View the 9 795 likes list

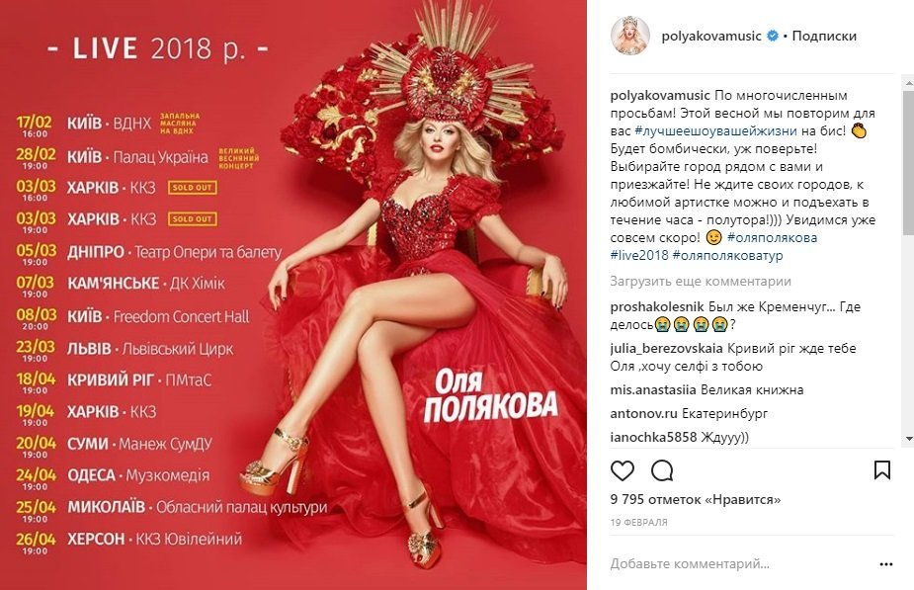(696, 500)
